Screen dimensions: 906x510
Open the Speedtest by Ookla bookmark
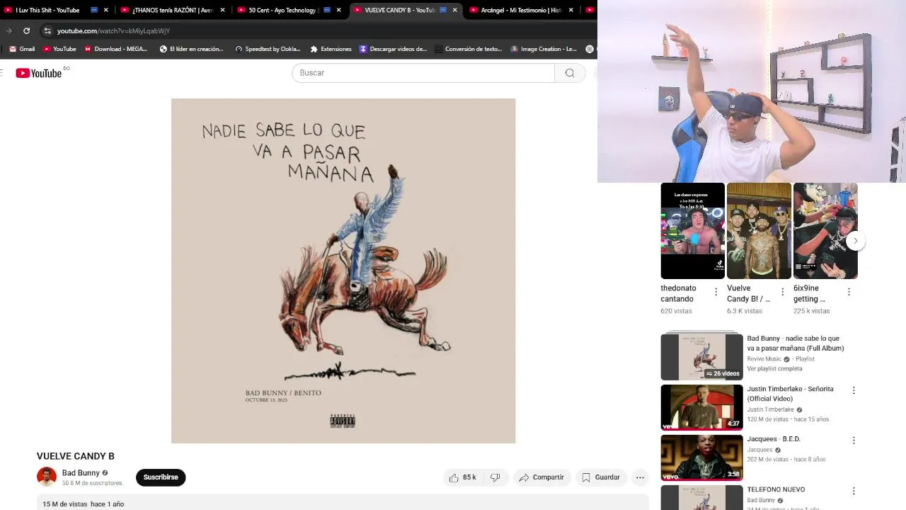pos(268,49)
